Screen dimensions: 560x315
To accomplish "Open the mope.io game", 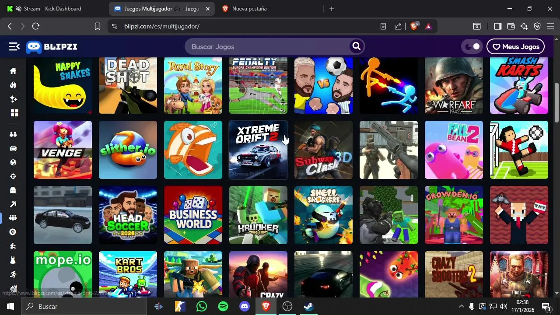I will (63, 274).
